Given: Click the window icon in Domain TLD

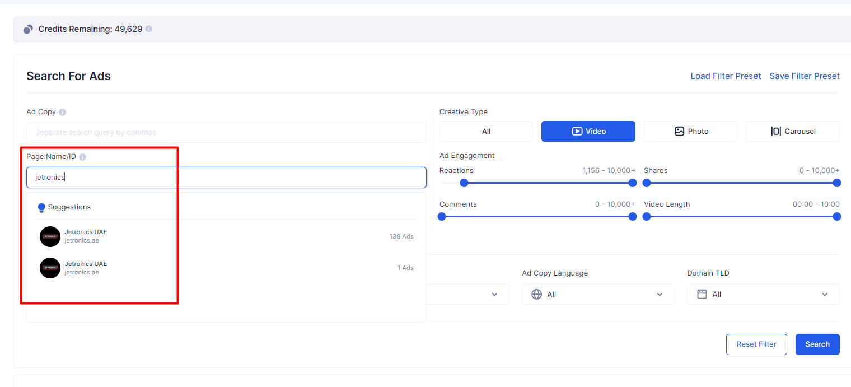Looking at the screenshot, I should pos(702,295).
